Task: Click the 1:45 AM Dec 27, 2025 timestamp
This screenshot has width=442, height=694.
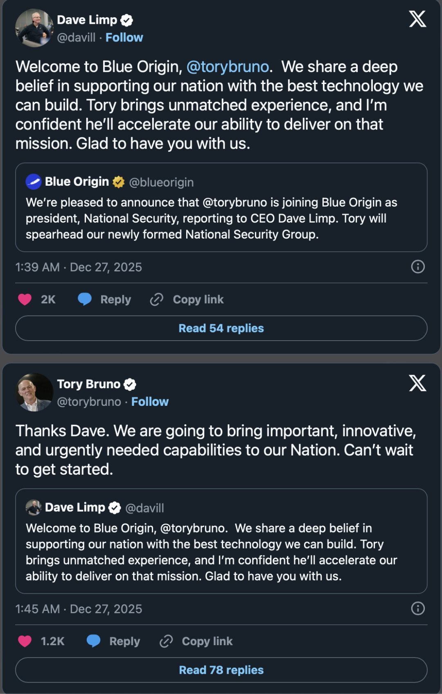Action: [x=79, y=609]
